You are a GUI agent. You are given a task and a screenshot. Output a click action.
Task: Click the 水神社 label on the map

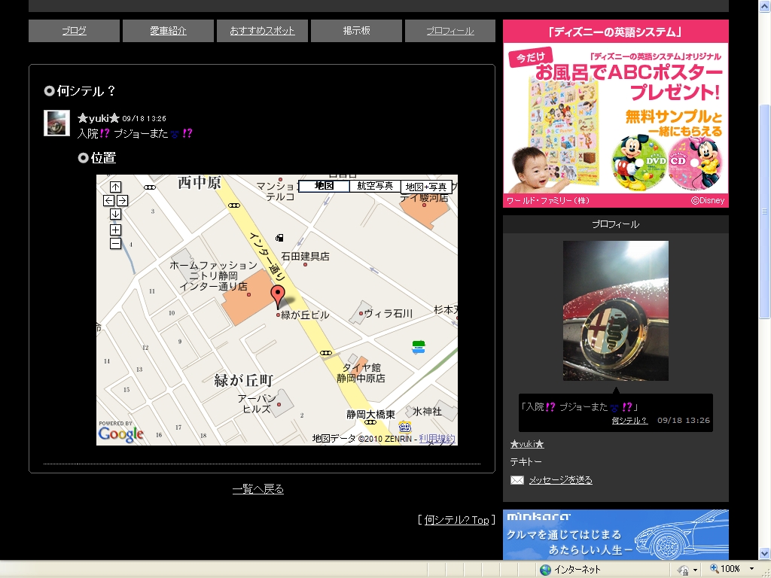(428, 412)
